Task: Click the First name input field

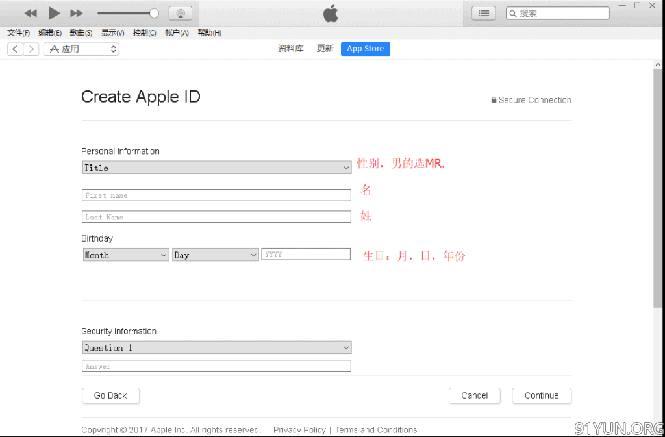Action: click(x=216, y=195)
